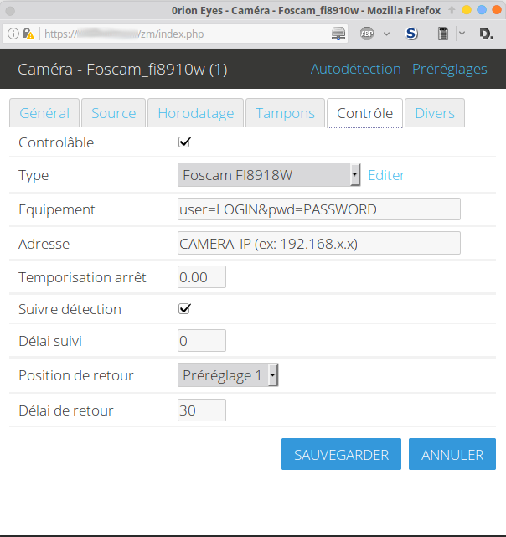Switch to the Divers tab
This screenshot has width=506, height=537.
(435, 113)
